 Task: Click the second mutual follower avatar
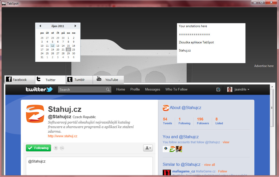[x=172, y=149]
